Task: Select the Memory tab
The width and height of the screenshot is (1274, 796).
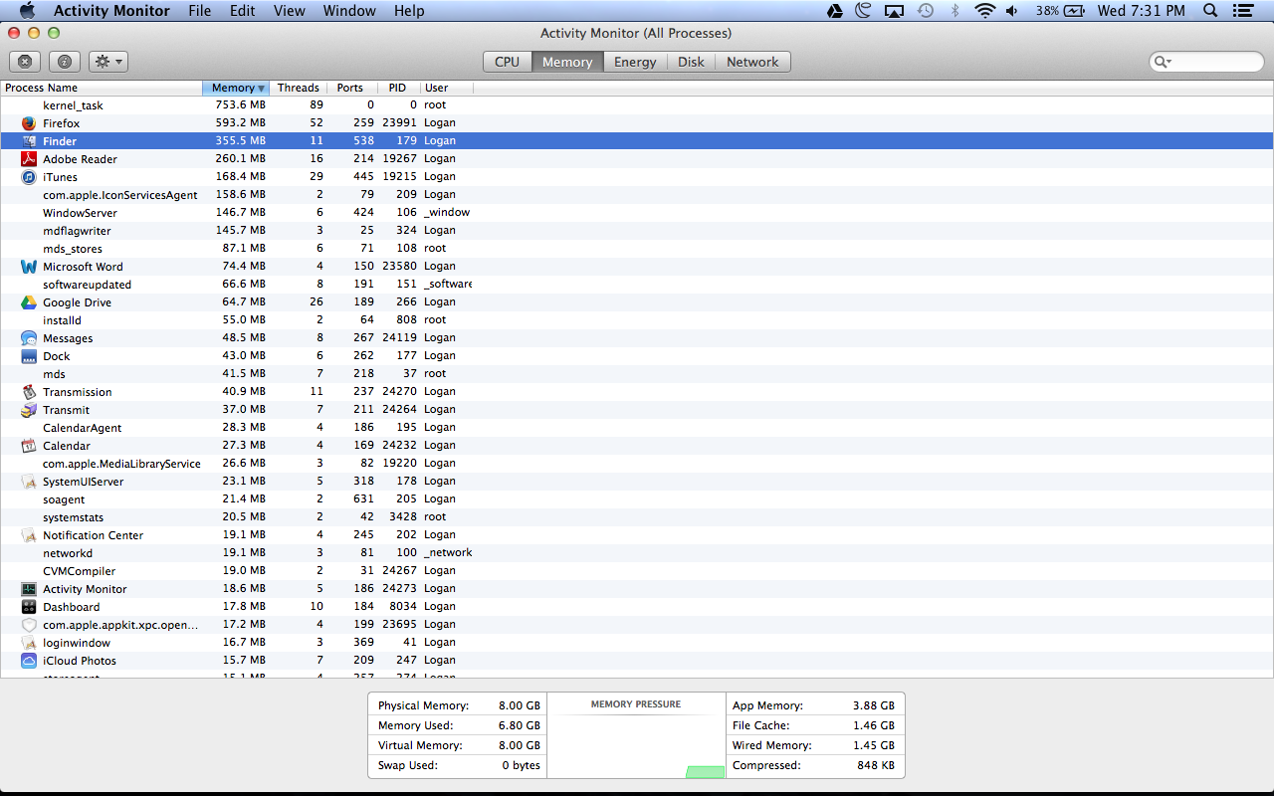Action: pyautogui.click(x=567, y=62)
